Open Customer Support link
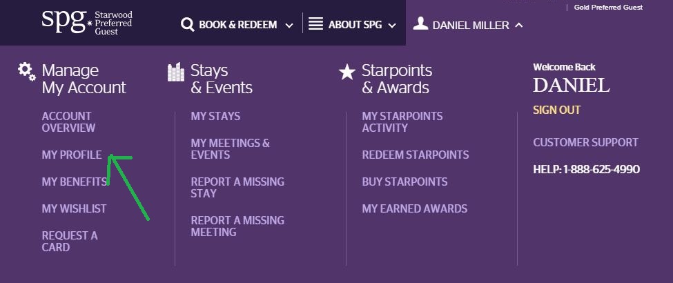Viewport: 673px width, 283px height. tap(585, 143)
